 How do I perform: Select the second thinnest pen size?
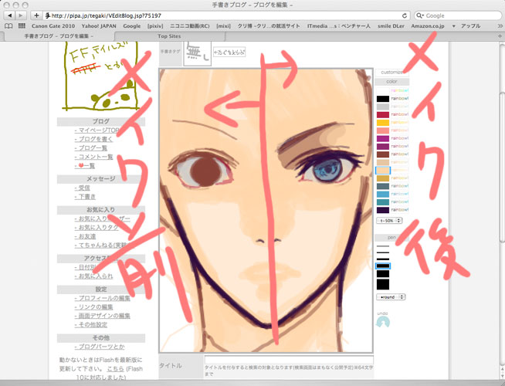tap(383, 252)
